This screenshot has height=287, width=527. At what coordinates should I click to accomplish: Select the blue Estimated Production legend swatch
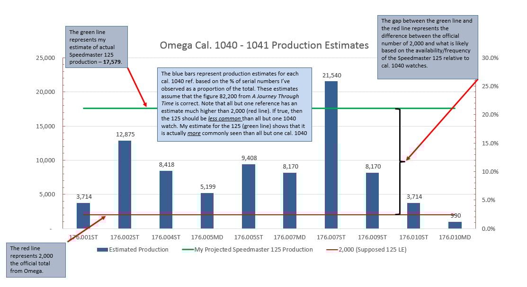(x=102, y=250)
